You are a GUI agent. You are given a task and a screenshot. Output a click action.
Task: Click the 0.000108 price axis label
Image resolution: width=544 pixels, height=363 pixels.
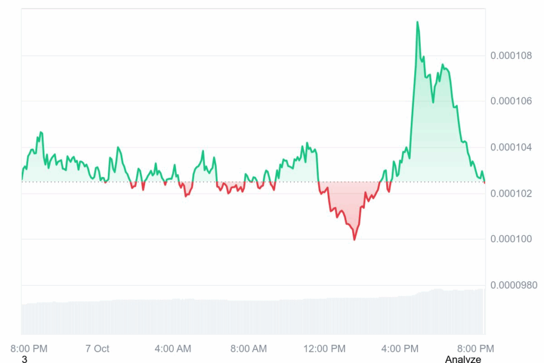click(x=510, y=55)
